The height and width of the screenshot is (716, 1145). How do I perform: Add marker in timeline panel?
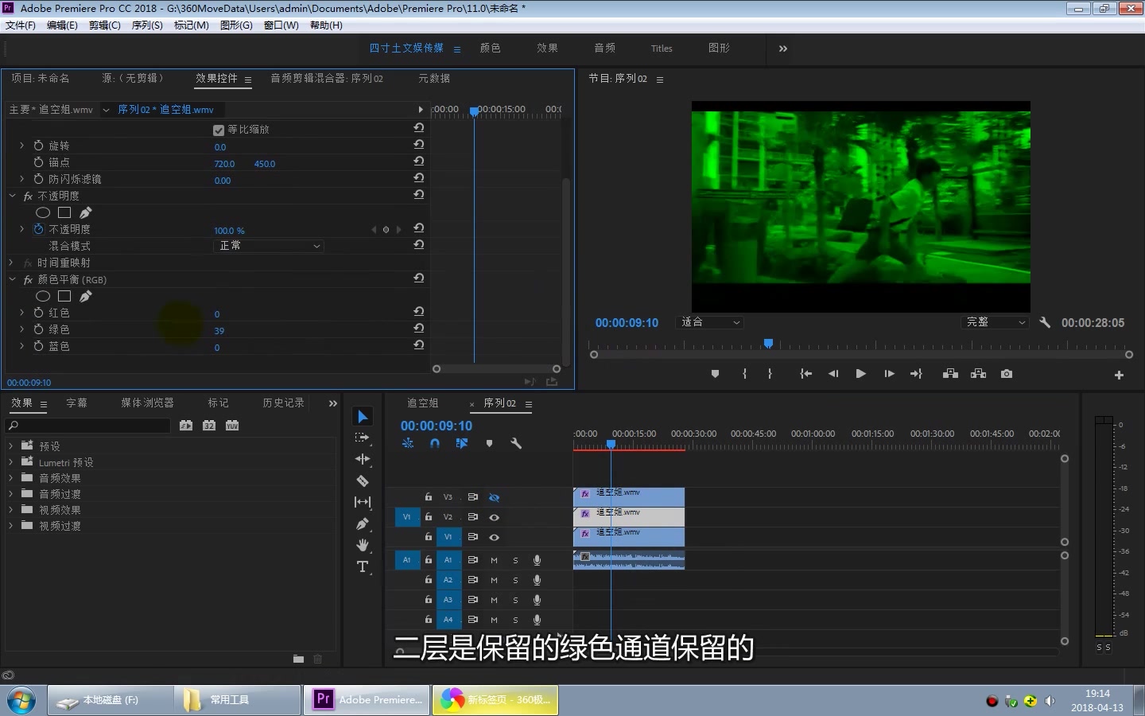coord(489,443)
